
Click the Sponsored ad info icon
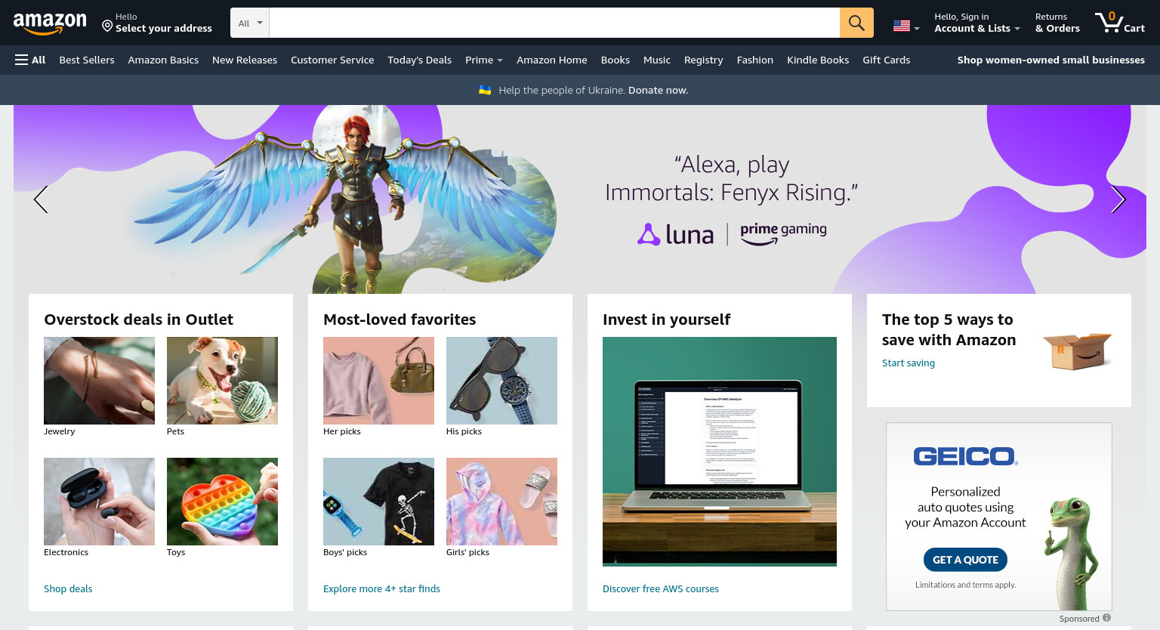pyautogui.click(x=1106, y=618)
